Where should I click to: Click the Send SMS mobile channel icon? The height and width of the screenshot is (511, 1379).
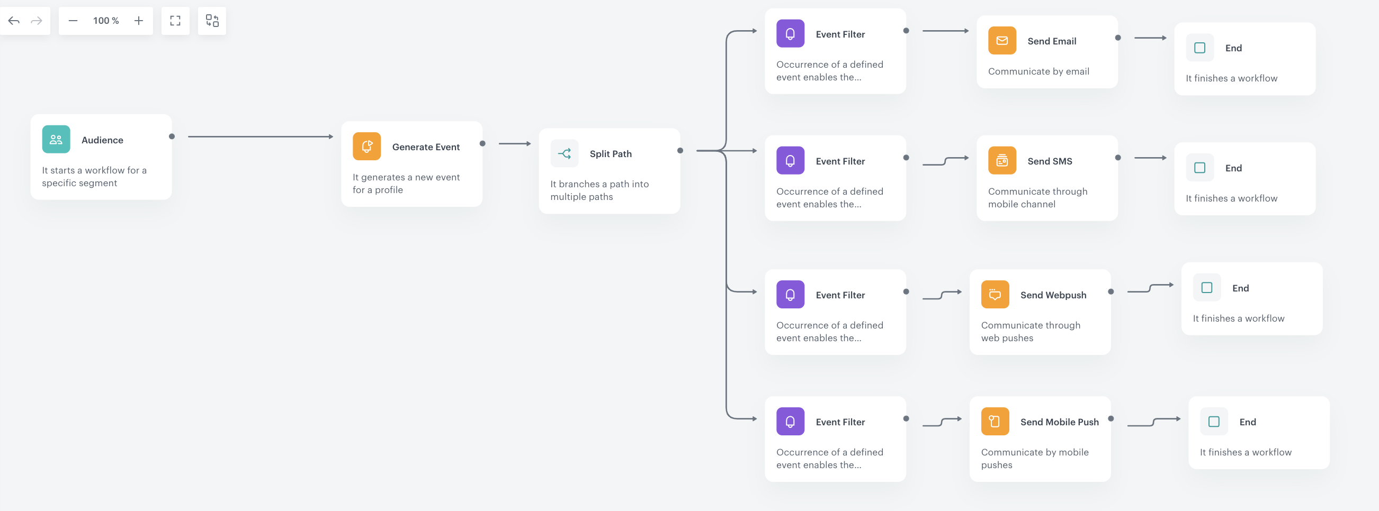(x=1001, y=160)
